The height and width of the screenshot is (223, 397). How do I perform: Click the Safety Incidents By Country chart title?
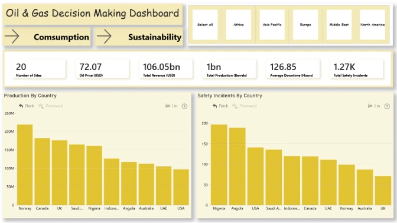(x=230, y=96)
